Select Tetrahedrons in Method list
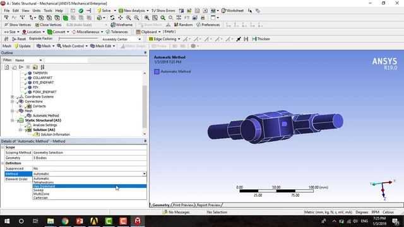 (x=90, y=182)
